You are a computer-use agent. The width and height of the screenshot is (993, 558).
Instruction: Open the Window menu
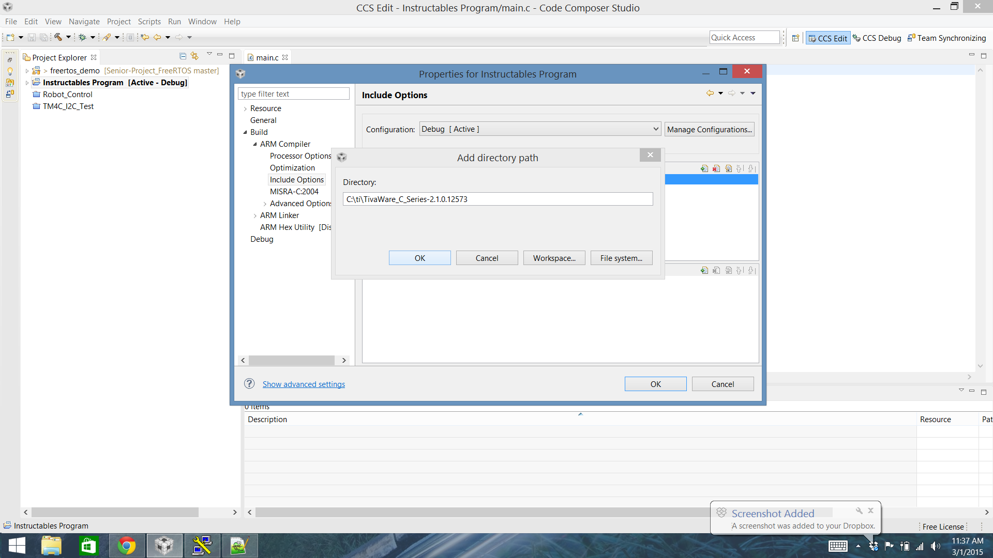202,22
